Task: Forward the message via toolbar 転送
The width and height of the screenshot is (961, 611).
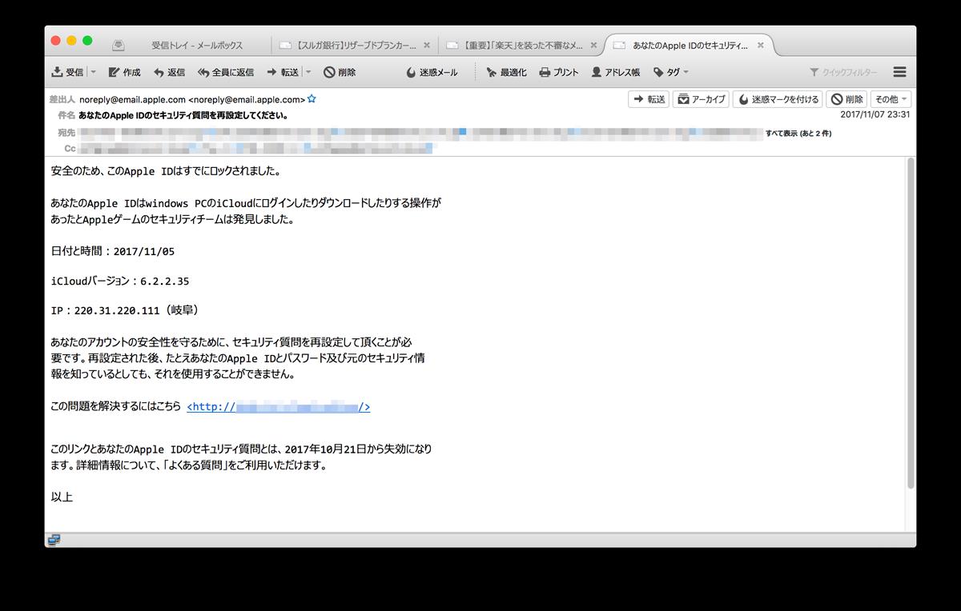Action: [x=283, y=72]
